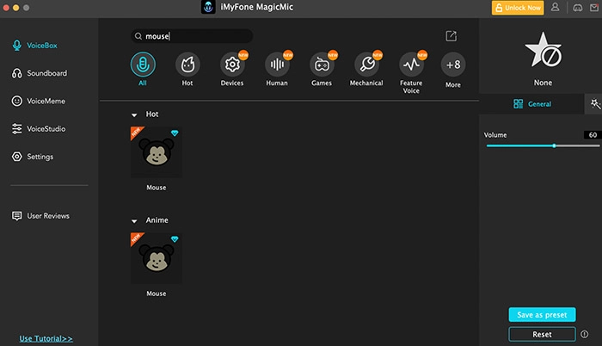Expand the +8 More categories

(x=453, y=65)
